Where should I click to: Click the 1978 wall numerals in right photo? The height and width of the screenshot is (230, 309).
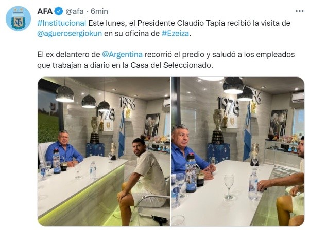tap(229, 107)
